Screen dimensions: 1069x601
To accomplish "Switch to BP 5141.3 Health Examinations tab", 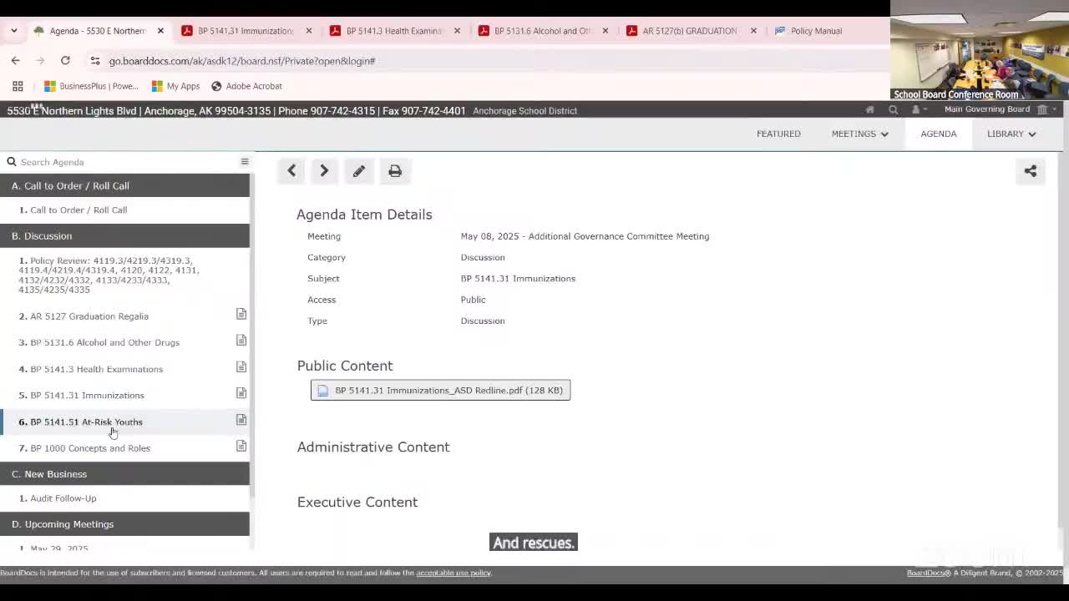I will [x=393, y=31].
